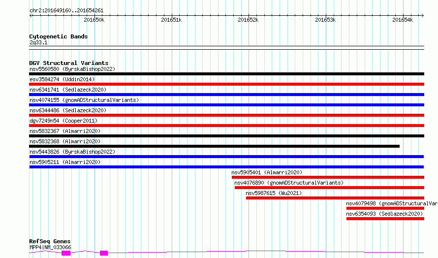Select the esv3584274 (Uddin2014) variant label

tap(62, 79)
